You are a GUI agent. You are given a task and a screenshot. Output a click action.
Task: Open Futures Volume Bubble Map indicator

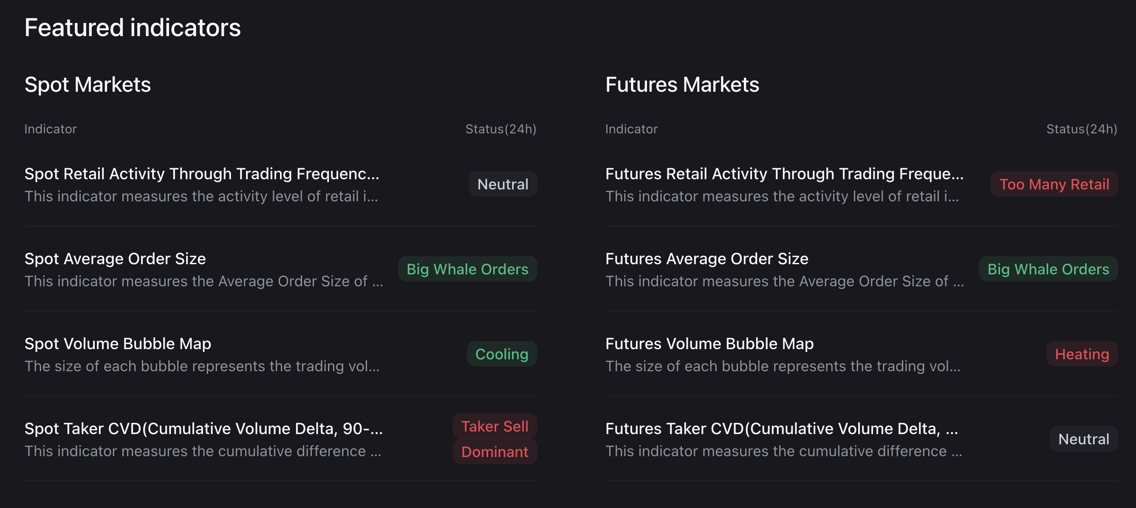pyautogui.click(x=709, y=344)
